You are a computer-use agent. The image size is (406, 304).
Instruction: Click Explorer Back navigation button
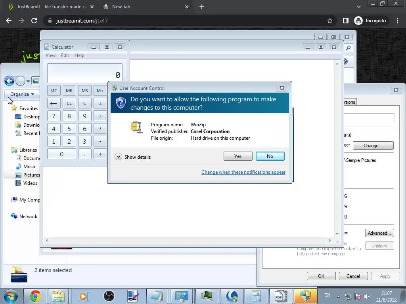(9, 81)
